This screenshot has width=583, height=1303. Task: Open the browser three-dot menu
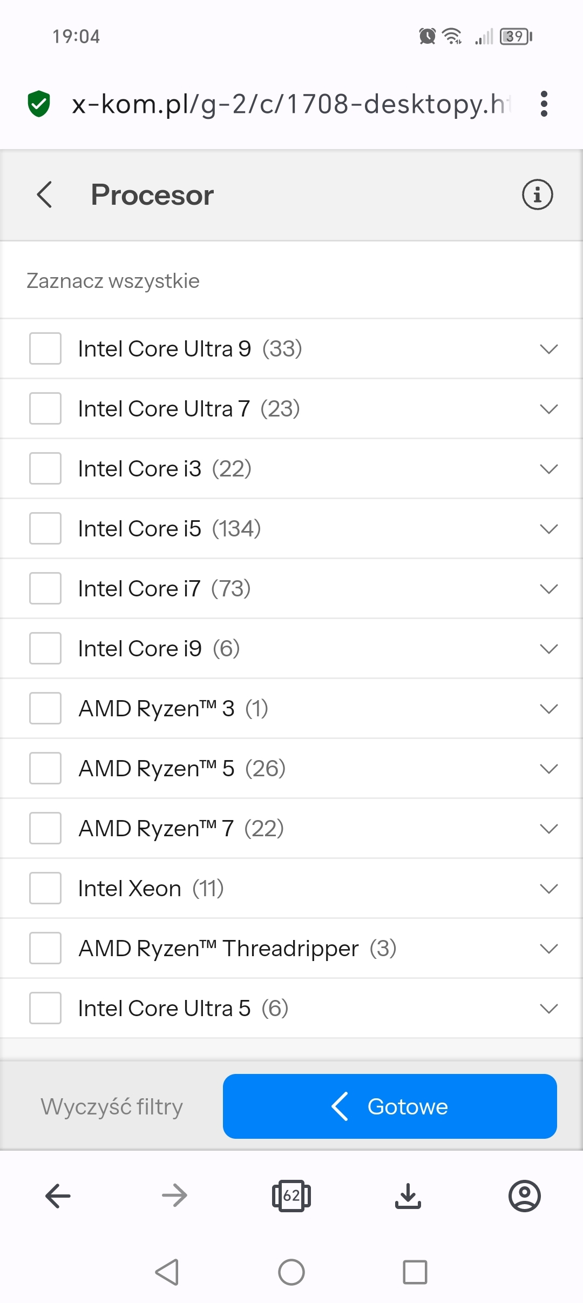pyautogui.click(x=544, y=104)
